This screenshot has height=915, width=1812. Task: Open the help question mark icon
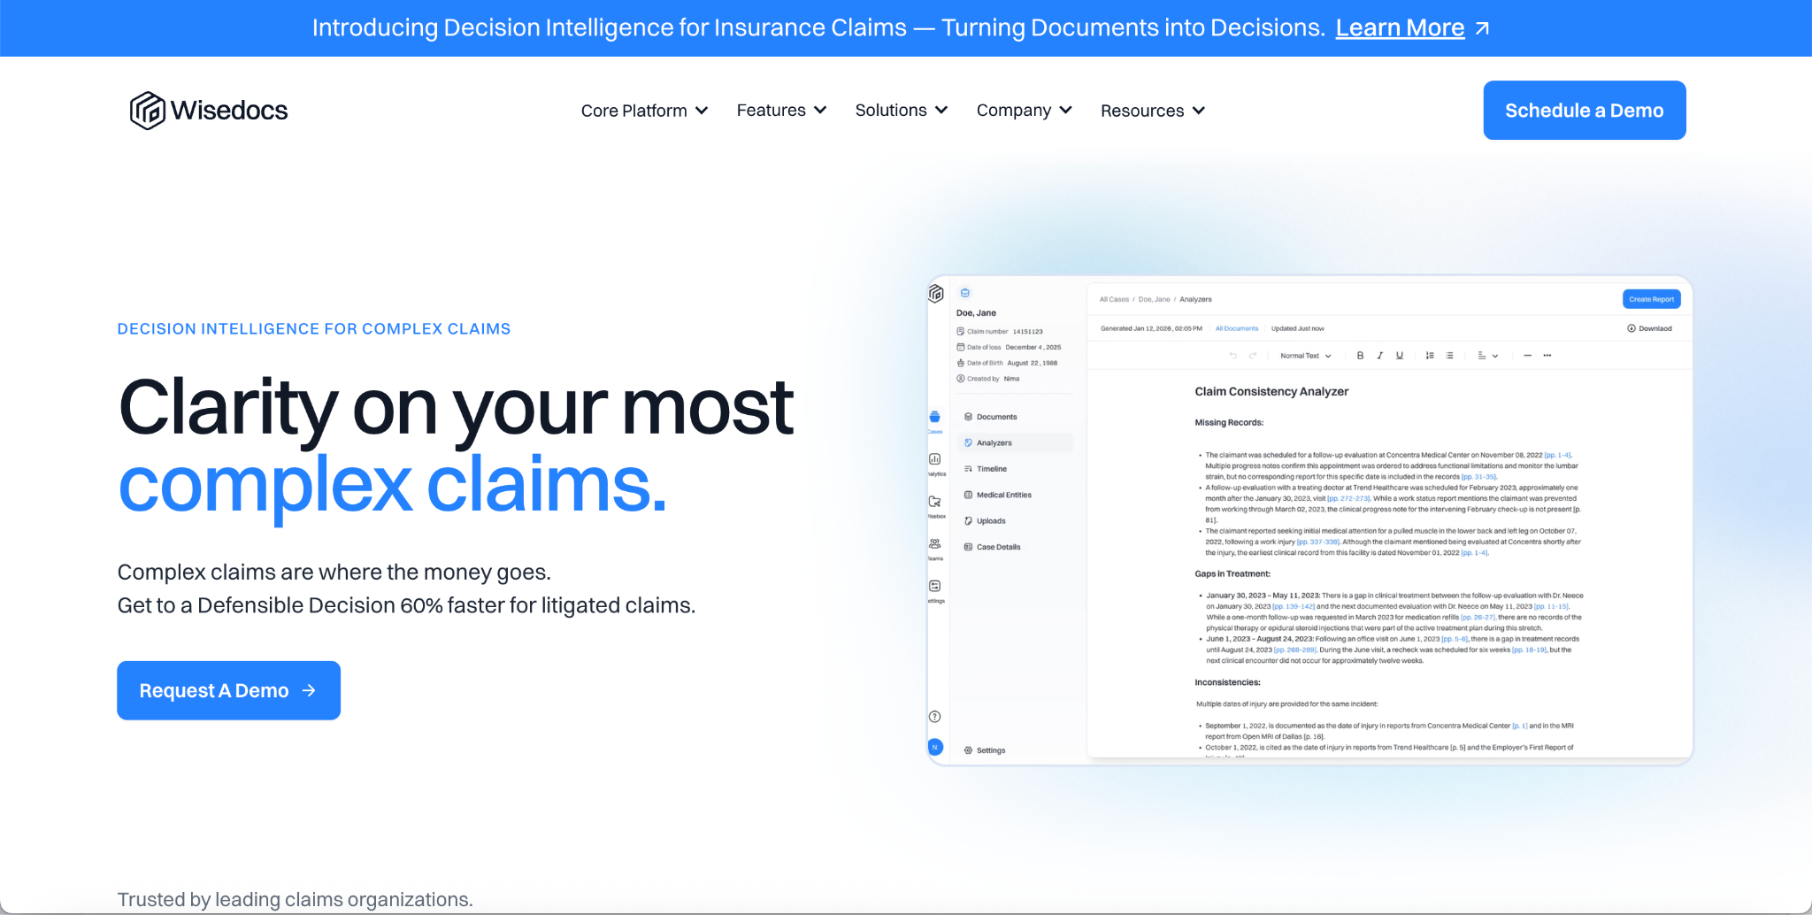pos(935,717)
